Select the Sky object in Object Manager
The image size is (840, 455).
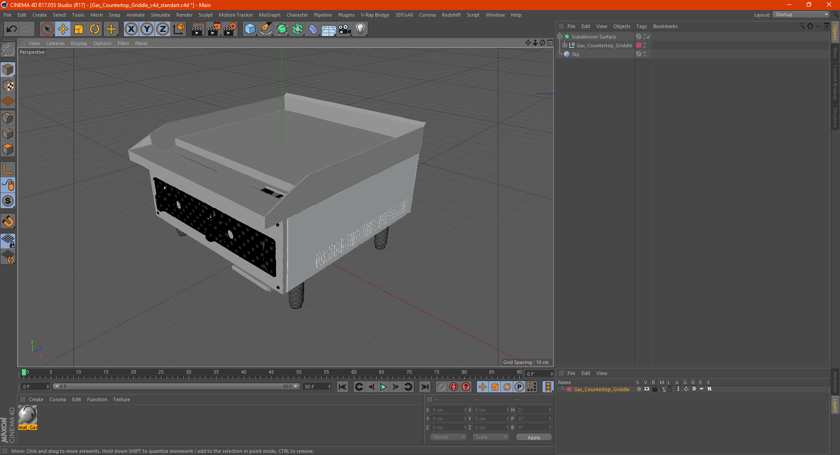point(575,54)
